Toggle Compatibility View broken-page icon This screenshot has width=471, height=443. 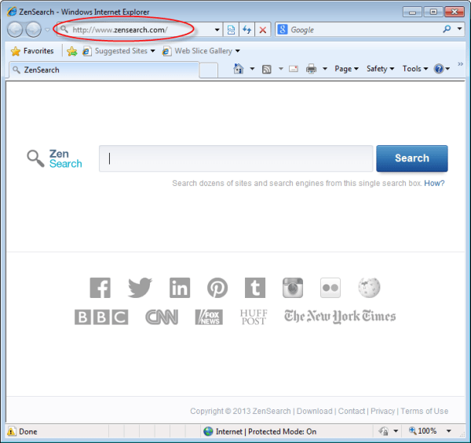[x=231, y=30]
